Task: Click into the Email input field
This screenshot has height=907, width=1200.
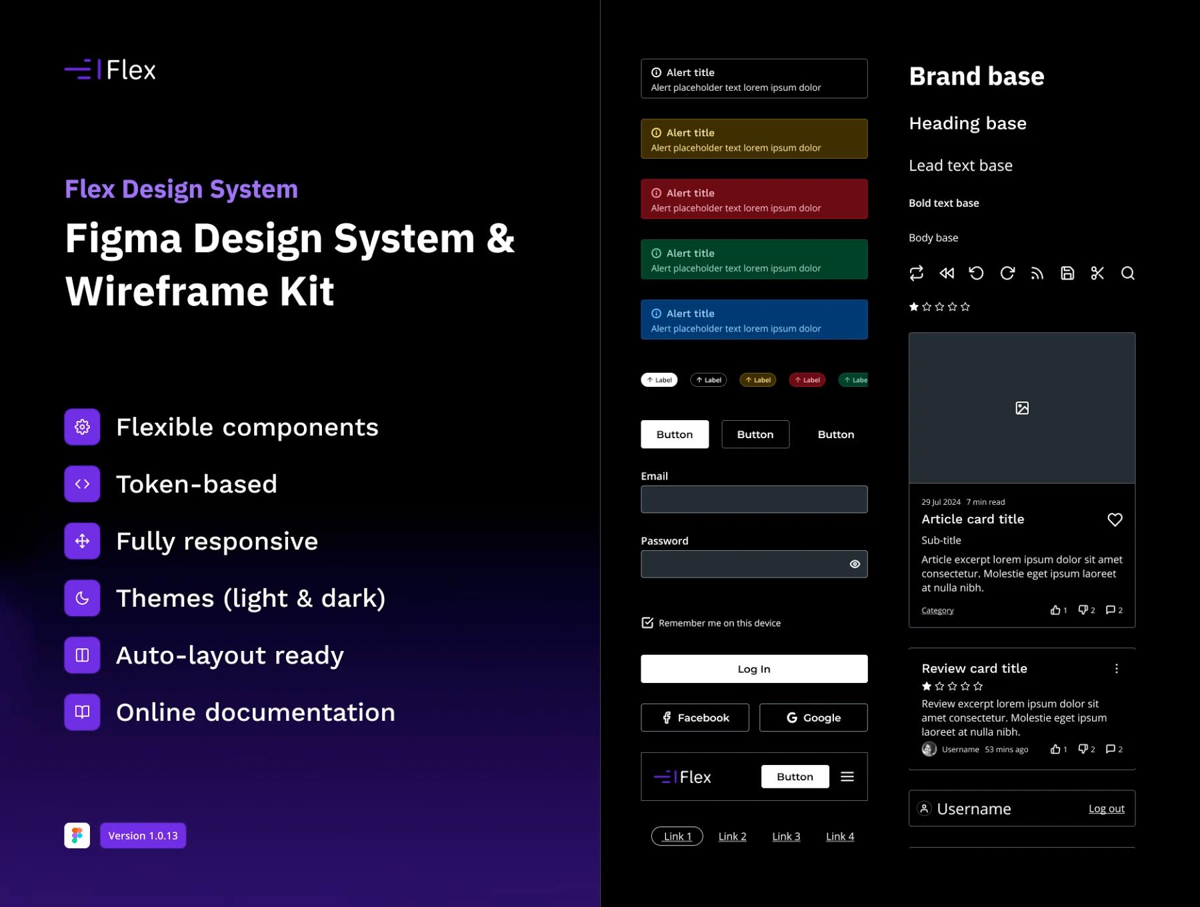Action: pyautogui.click(x=754, y=500)
